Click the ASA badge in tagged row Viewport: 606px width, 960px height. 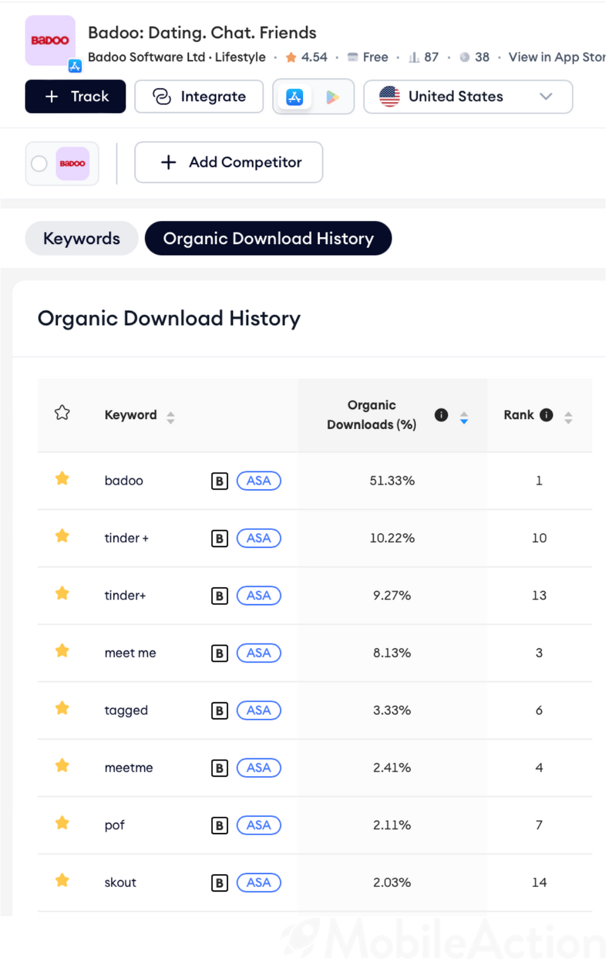(x=259, y=711)
